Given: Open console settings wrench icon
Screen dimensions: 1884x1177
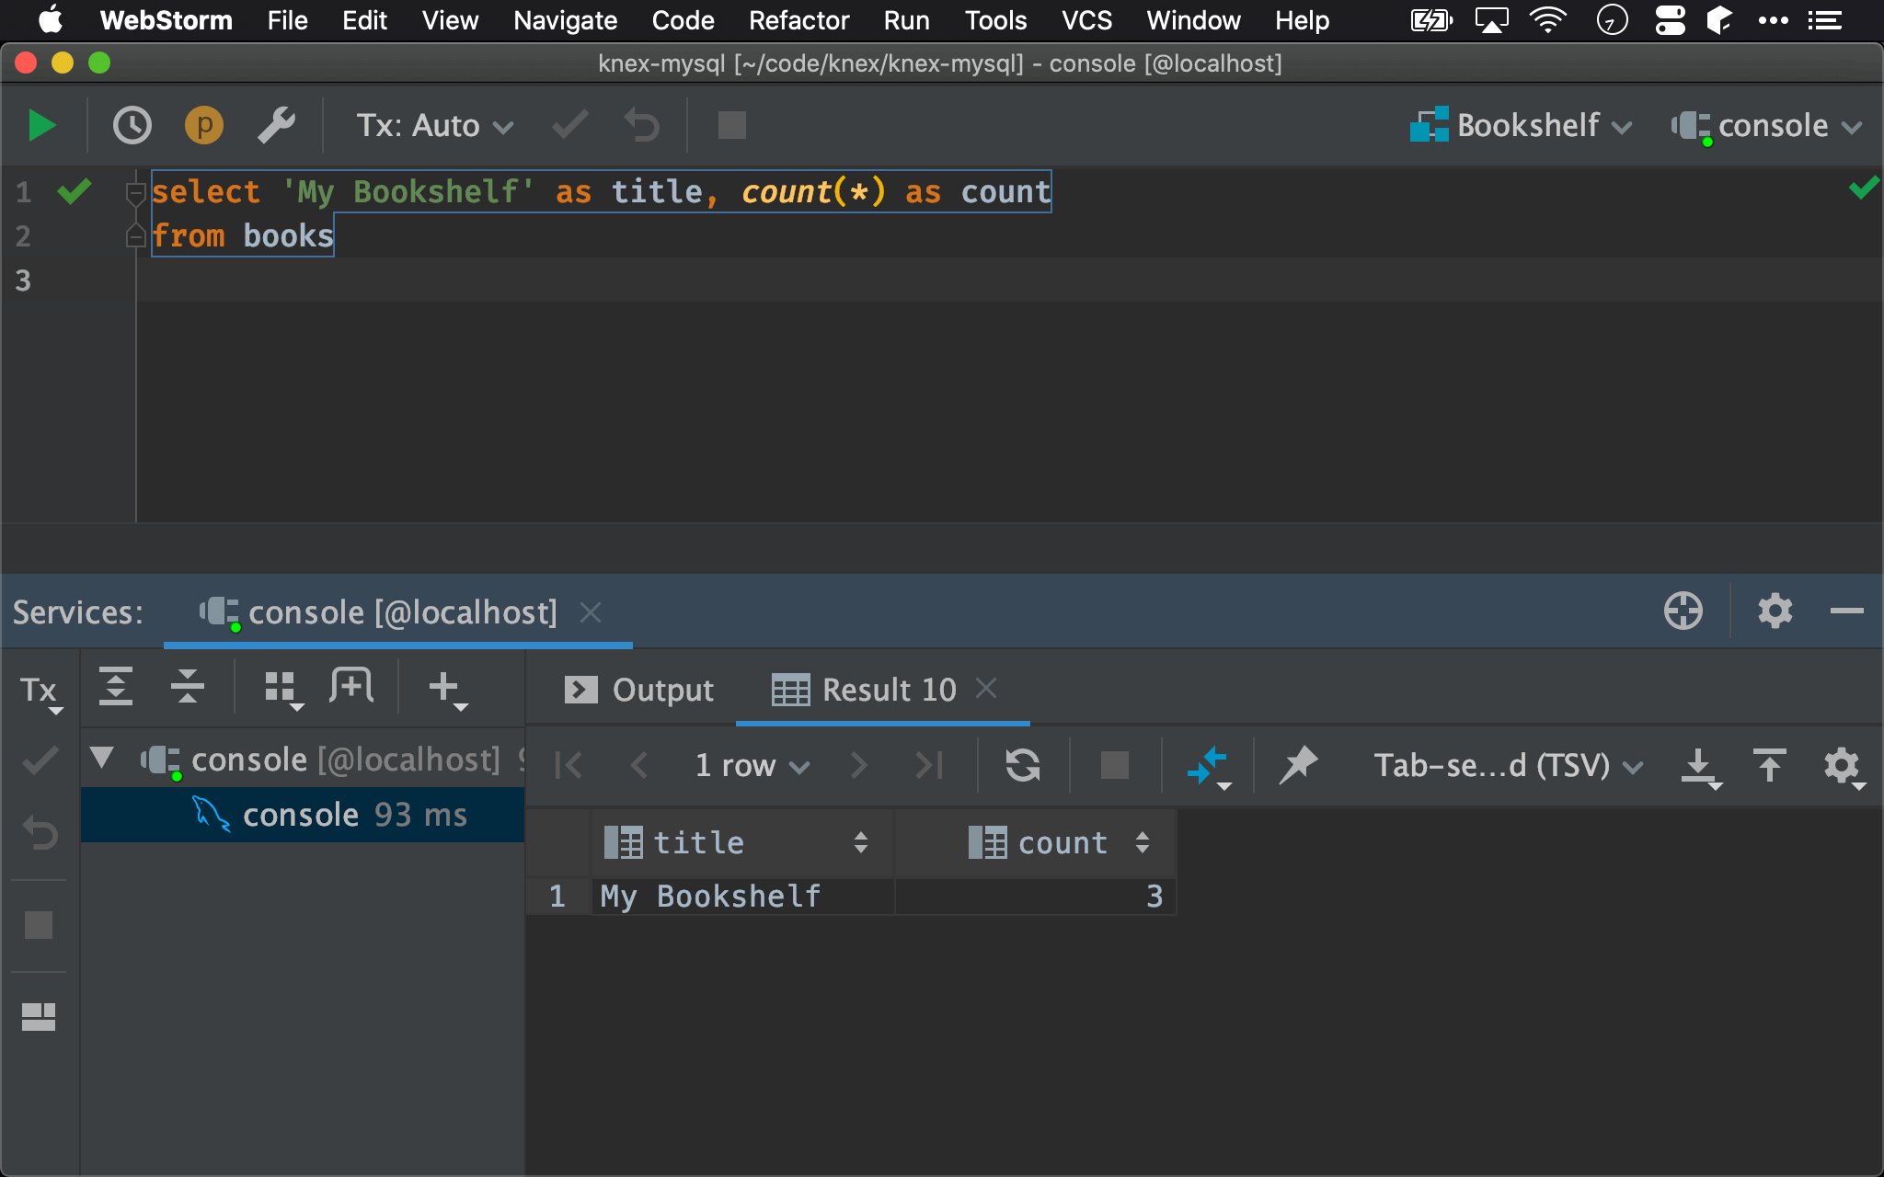Looking at the screenshot, I should [276, 126].
